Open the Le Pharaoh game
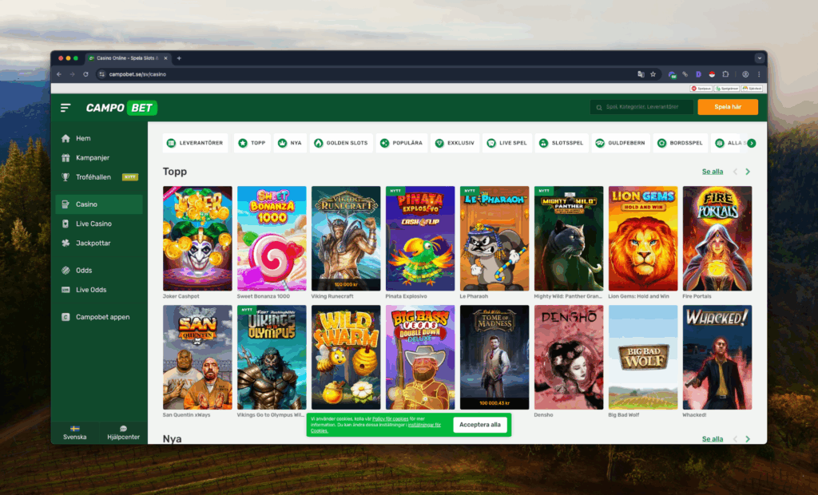Viewport: 818px width, 495px height. tap(494, 239)
